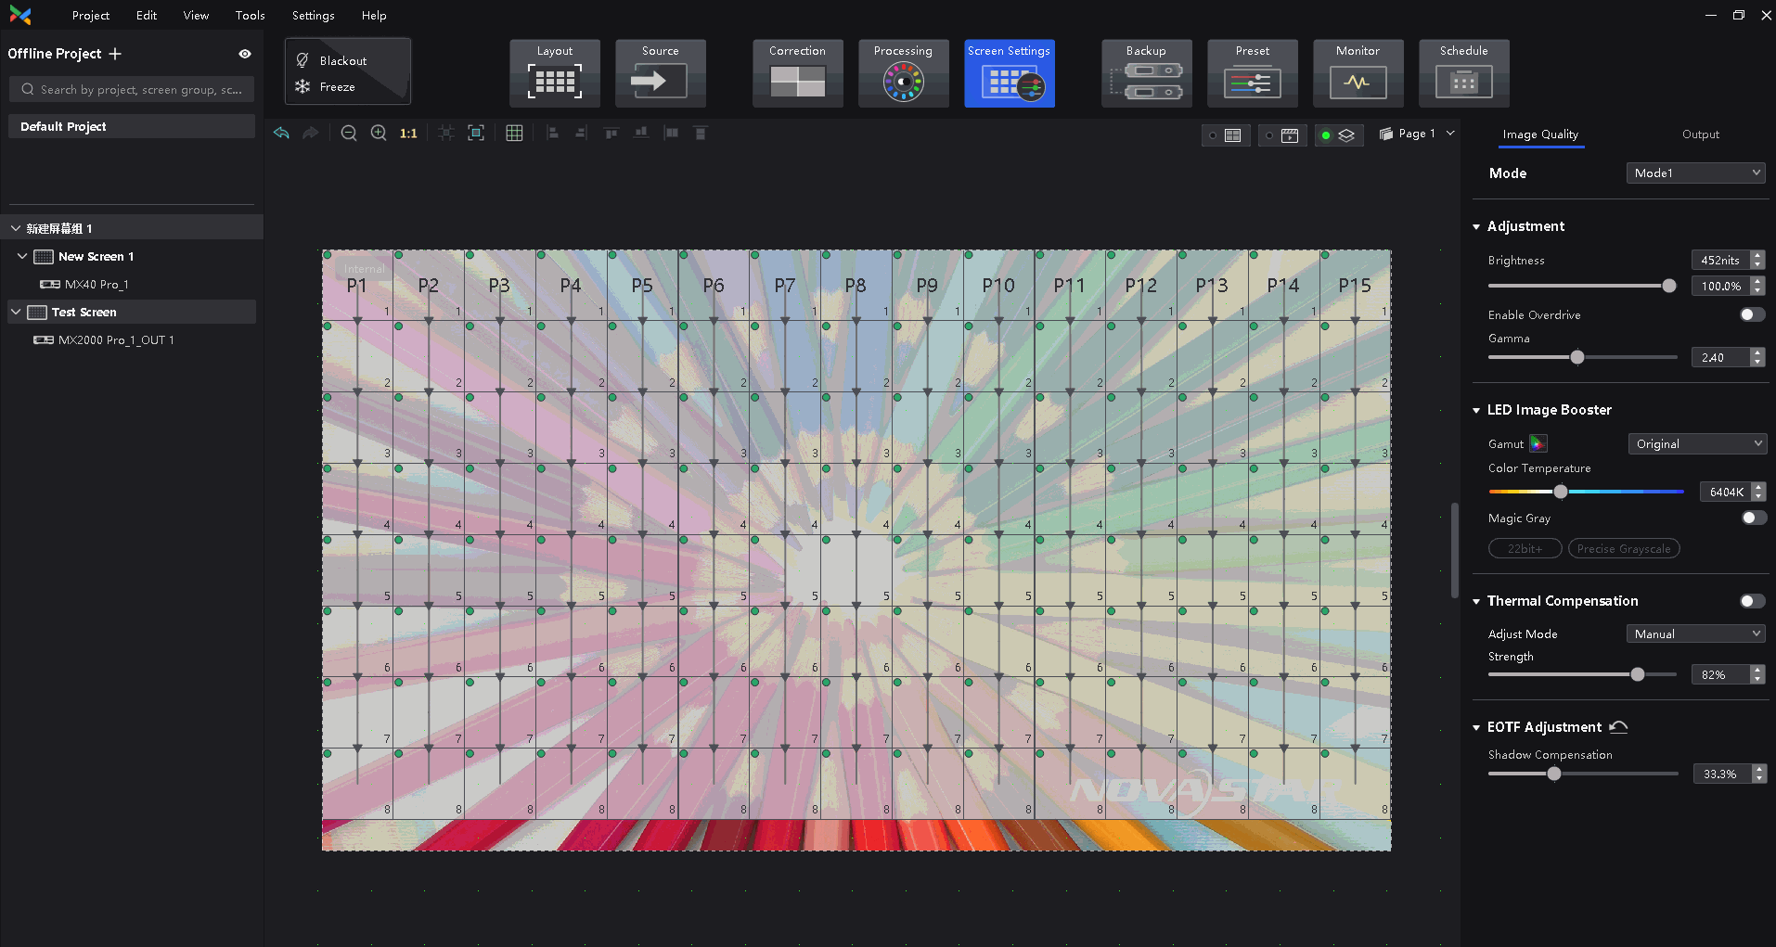Open the Edit menu

[147, 16]
